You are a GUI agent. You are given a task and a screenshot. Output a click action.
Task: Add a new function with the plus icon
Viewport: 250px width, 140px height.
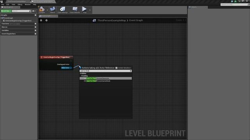coord(36,24)
